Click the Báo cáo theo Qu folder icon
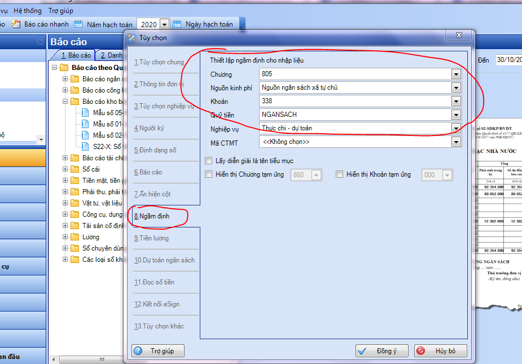This screenshot has height=364, width=522. tap(64, 68)
